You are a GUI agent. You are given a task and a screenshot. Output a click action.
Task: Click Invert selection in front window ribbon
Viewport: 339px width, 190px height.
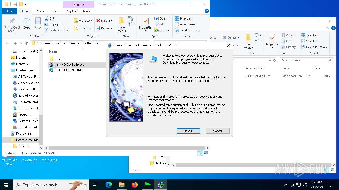[187, 30]
